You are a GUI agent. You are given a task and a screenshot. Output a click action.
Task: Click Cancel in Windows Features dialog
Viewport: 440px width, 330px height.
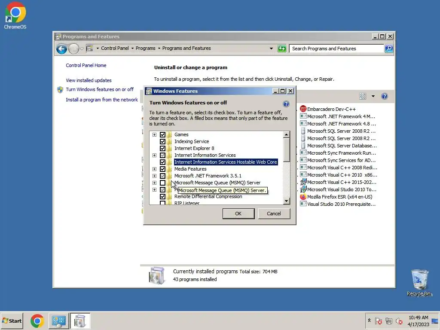pos(274,214)
